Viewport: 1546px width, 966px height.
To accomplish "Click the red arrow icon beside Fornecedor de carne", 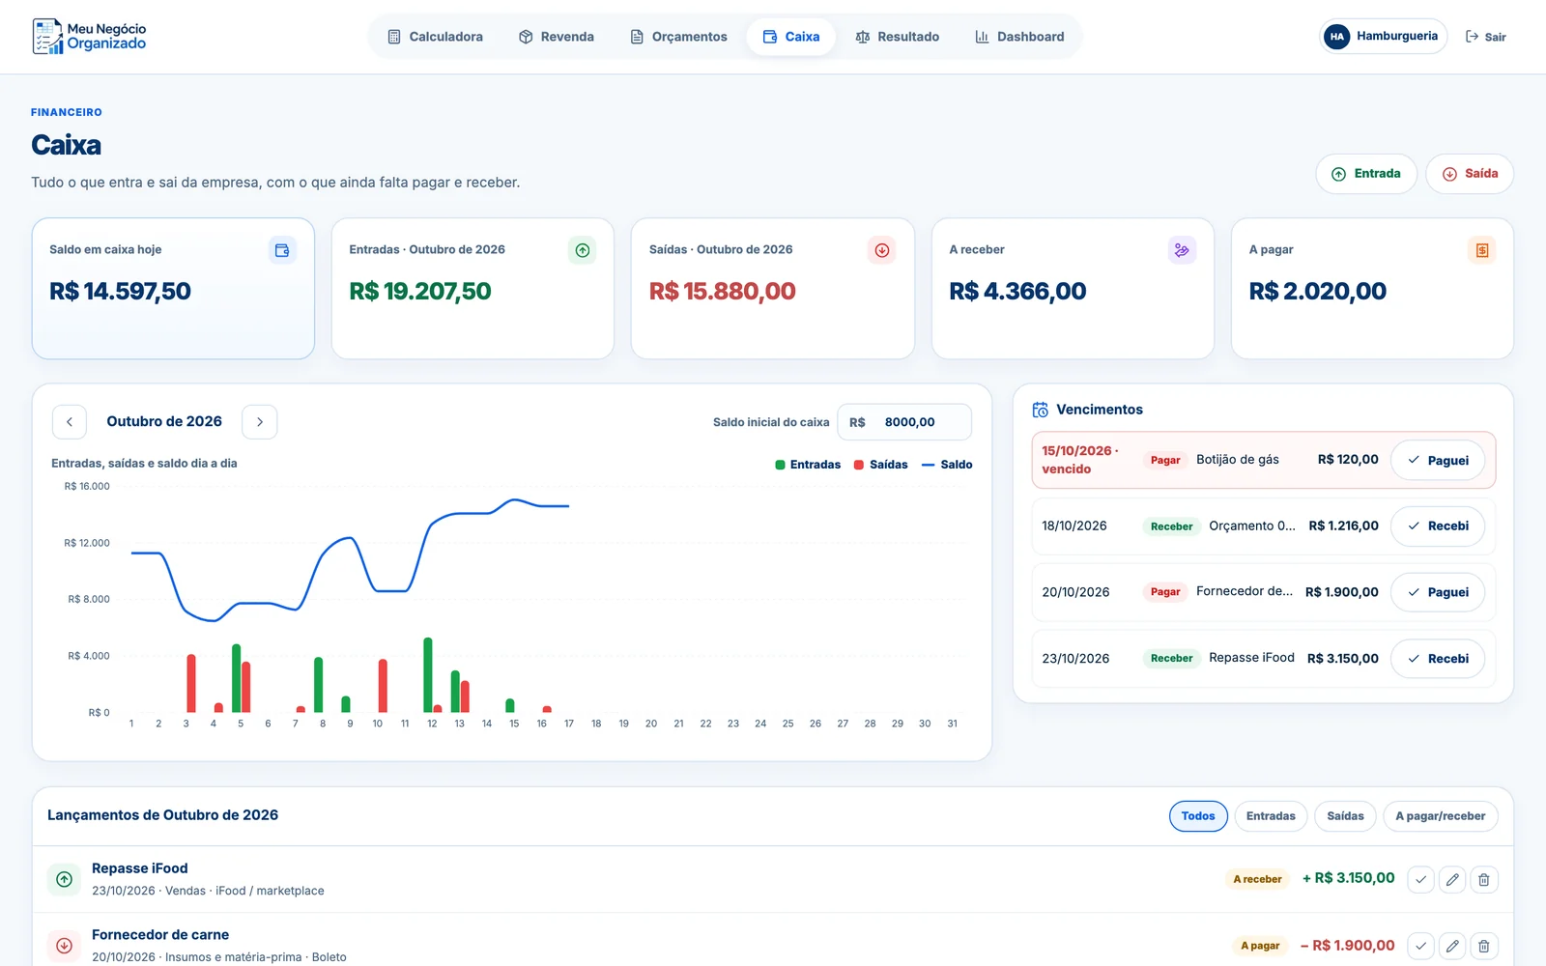I will (x=65, y=946).
